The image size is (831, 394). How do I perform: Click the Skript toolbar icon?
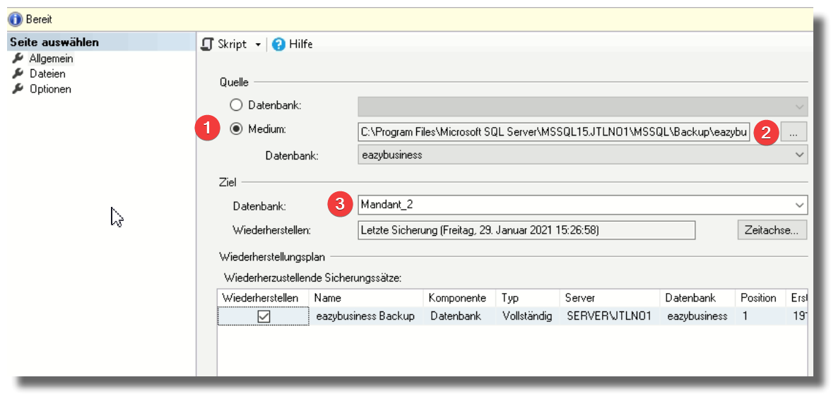pyautogui.click(x=207, y=44)
